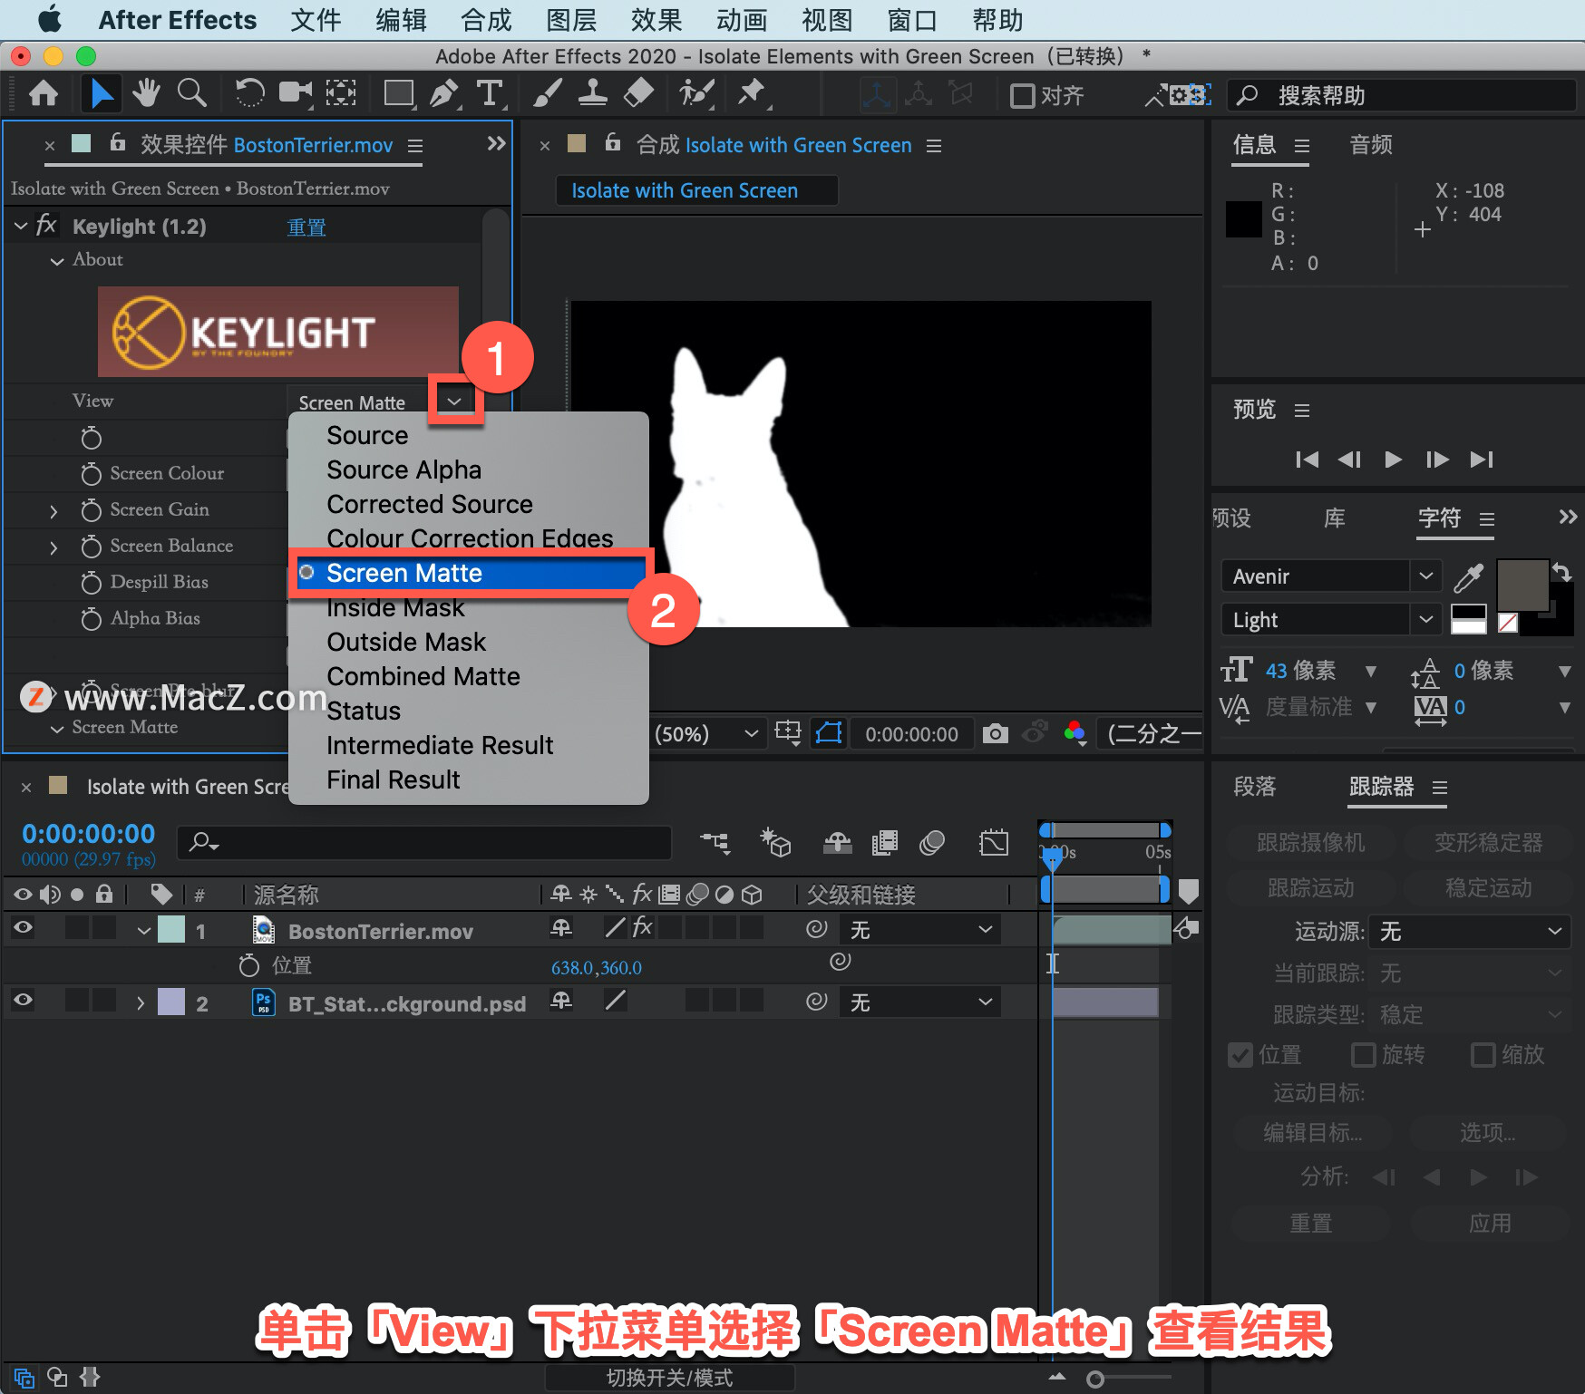Image resolution: width=1585 pixels, height=1394 pixels.
Task: Select the Camera tool
Action: point(295,93)
